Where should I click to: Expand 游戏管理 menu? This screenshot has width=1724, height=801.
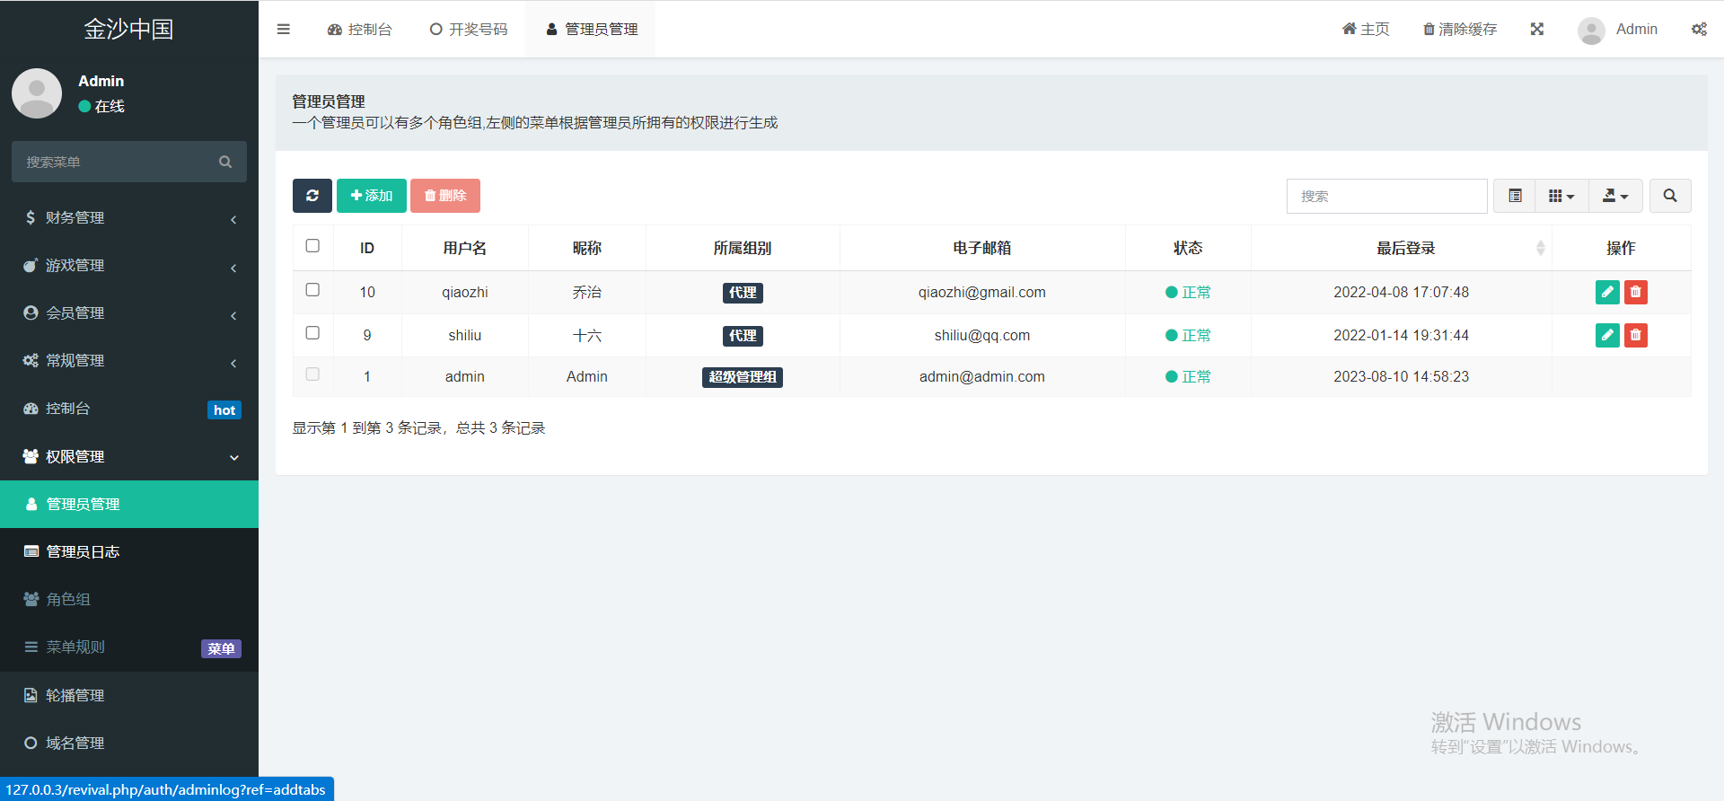pos(129,265)
